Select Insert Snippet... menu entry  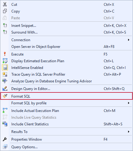click(66, 26)
